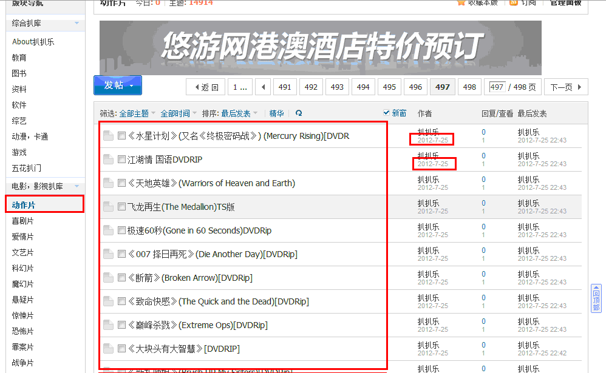Click the previous page arrow button

[x=263, y=87]
